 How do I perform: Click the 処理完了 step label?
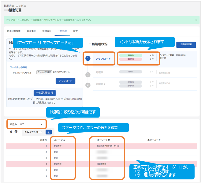[x=101, y=84]
